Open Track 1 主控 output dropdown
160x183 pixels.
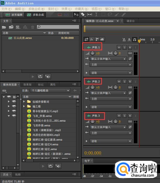[x=111, y=65]
